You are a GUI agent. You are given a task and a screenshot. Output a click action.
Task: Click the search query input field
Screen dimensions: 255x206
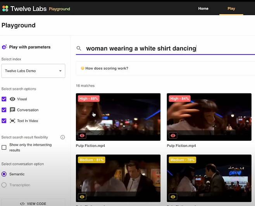(x=163, y=48)
